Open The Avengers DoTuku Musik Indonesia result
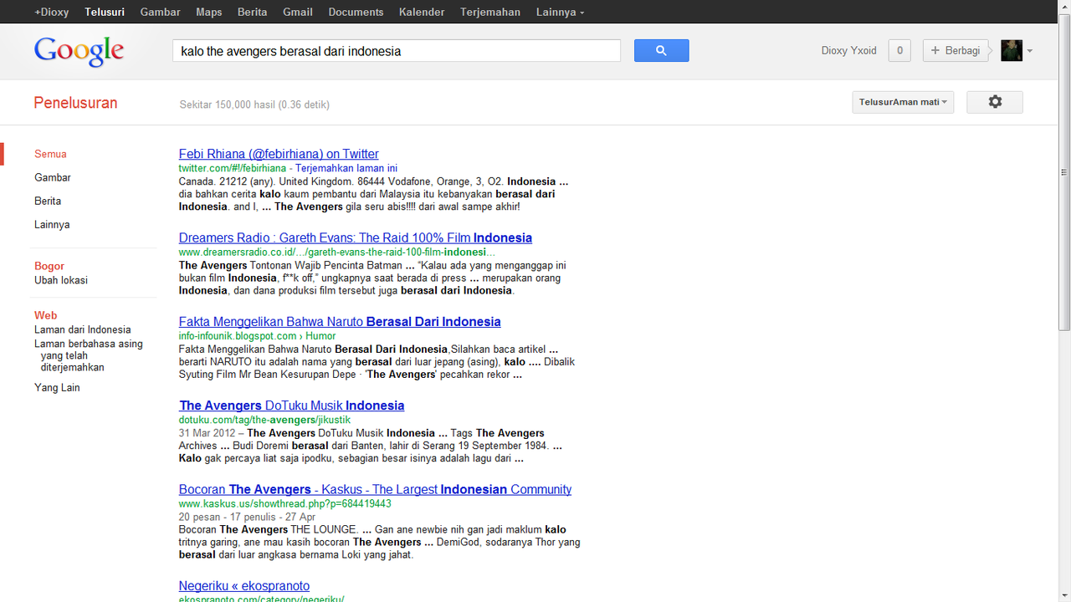 (292, 406)
